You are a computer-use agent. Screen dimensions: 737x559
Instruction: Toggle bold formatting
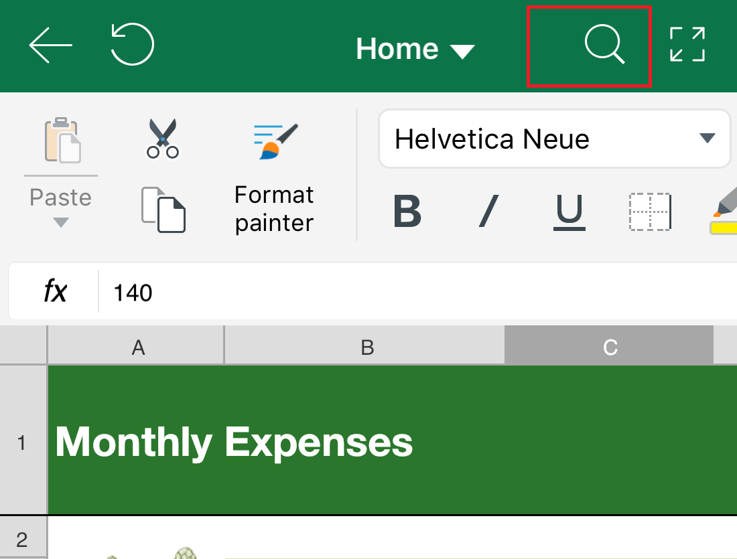[x=407, y=212]
